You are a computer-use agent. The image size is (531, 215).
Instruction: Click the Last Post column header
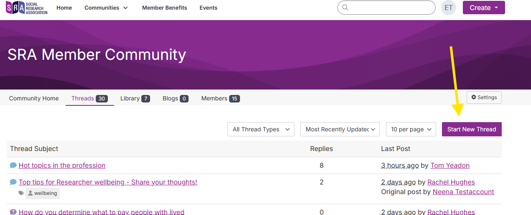pyautogui.click(x=396, y=148)
